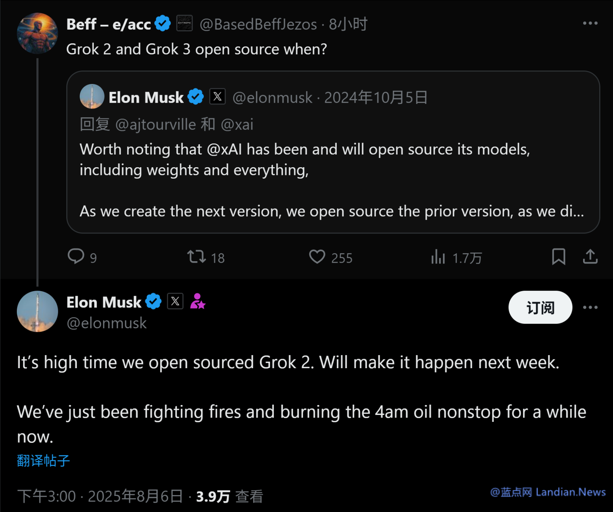
Task: Like Beff's post via the heart icon
Action: [317, 257]
